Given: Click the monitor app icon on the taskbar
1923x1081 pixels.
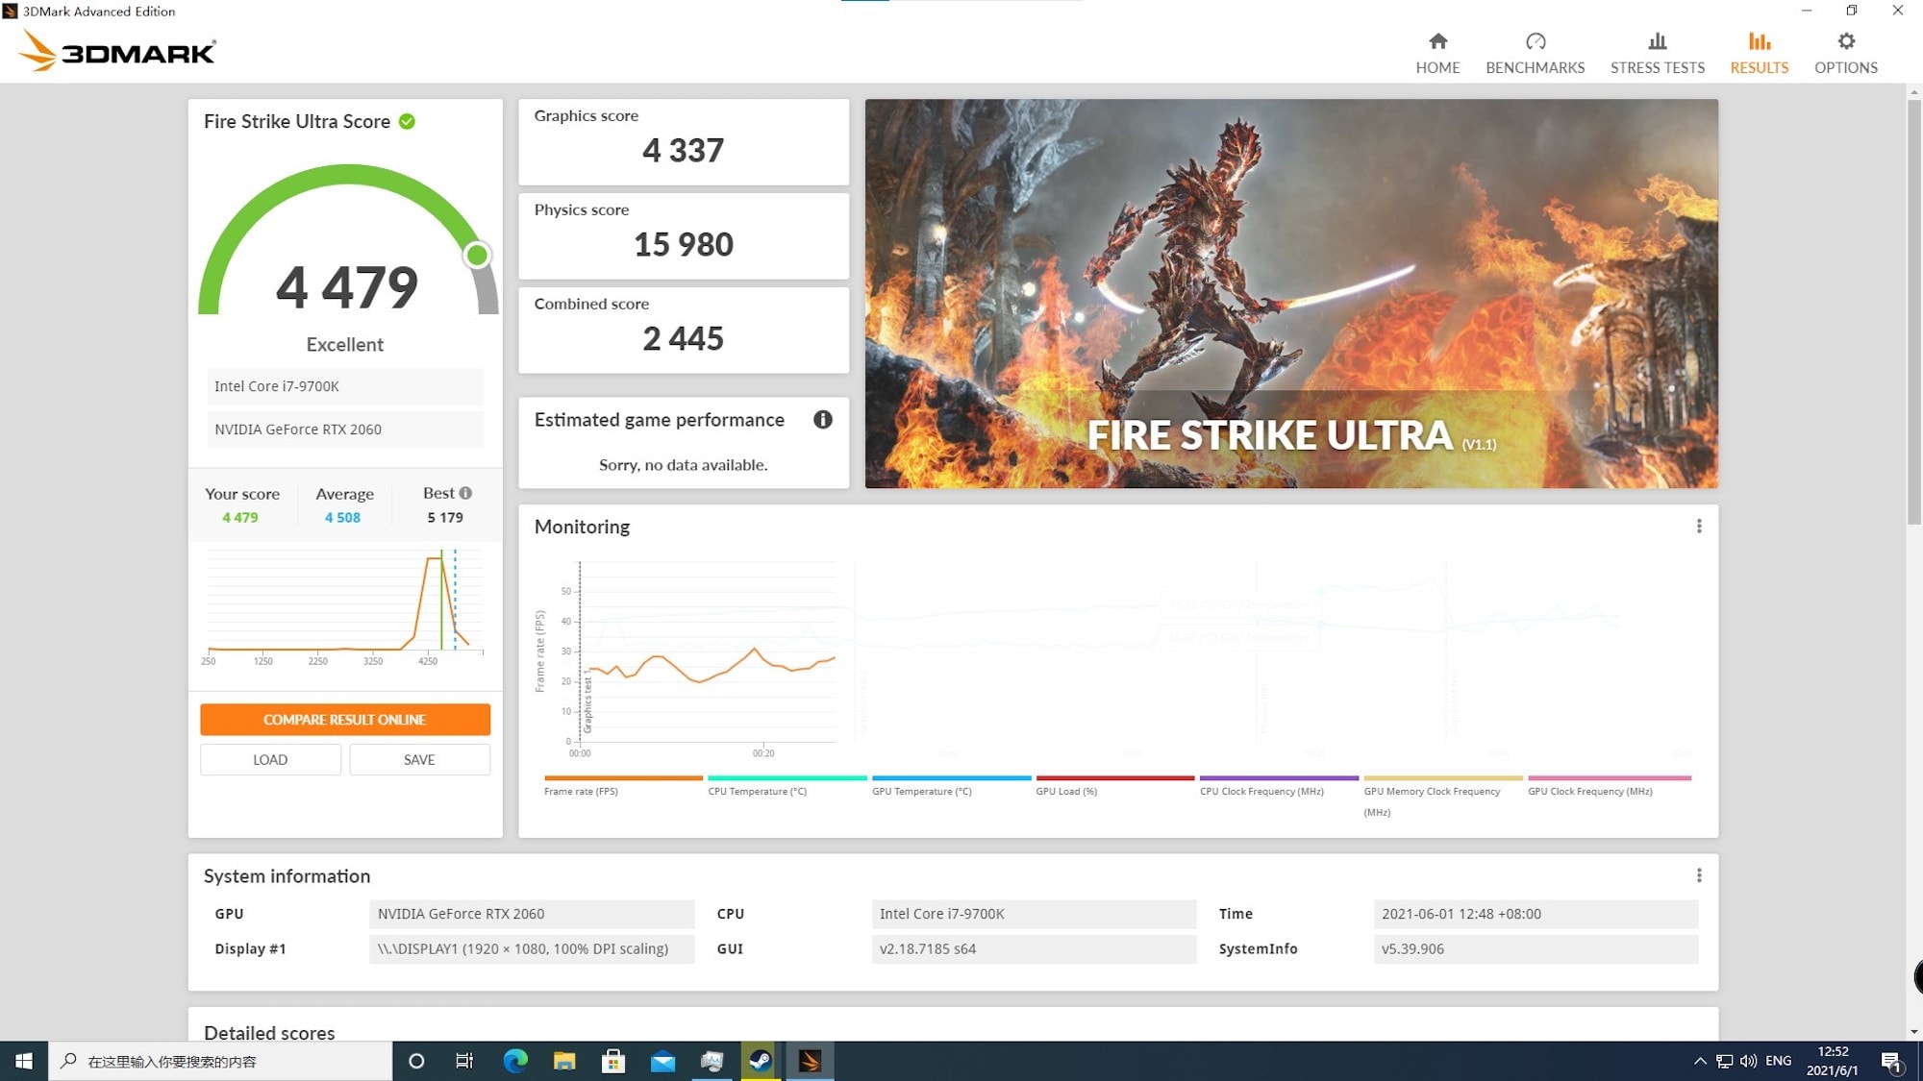Looking at the screenshot, I should [712, 1061].
